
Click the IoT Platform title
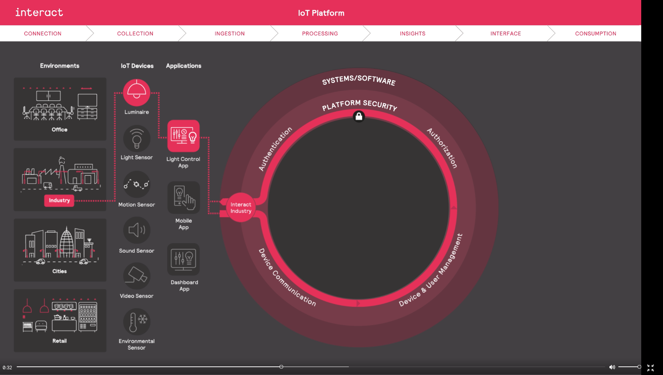[x=321, y=13]
